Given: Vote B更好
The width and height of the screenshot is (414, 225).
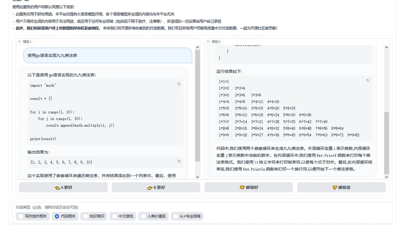Looking at the screenshot, I should tap(156, 187).
